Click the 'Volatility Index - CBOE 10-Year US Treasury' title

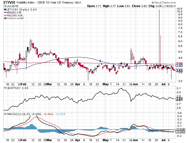point(45,2)
